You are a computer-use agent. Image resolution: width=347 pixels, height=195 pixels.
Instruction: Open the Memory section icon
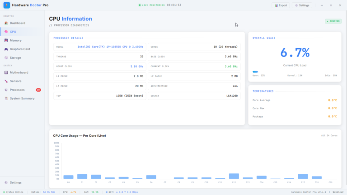tap(6, 40)
